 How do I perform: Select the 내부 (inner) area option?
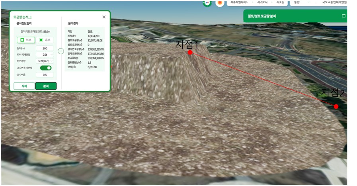(x=45, y=40)
